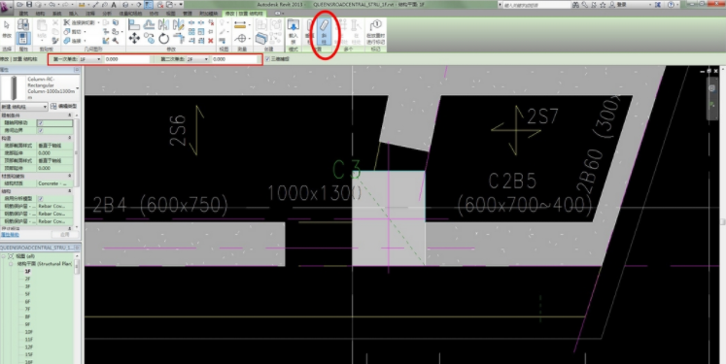Open the 2F structural plan view
The width and height of the screenshot is (726, 364).
27,279
